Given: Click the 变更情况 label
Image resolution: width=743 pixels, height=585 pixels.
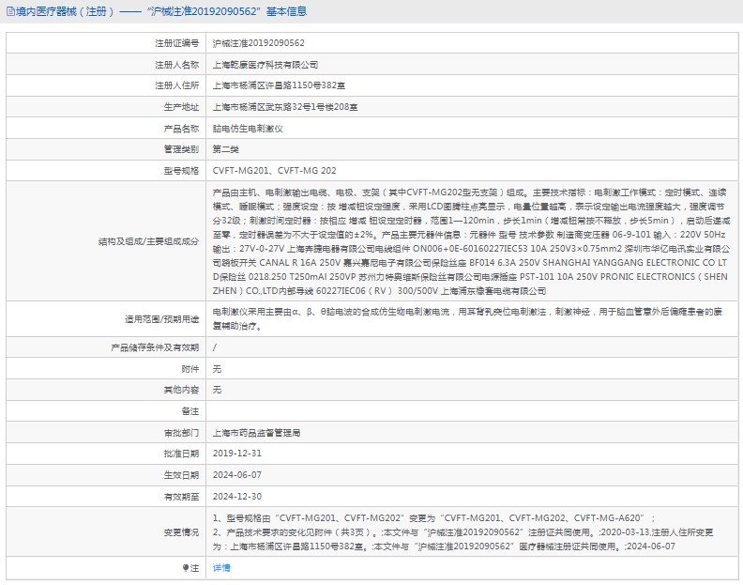Looking at the screenshot, I should pos(181,532).
